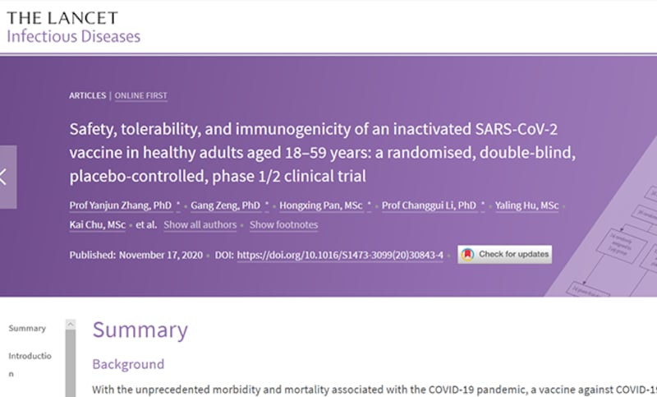Open the article DOI link

(340, 255)
